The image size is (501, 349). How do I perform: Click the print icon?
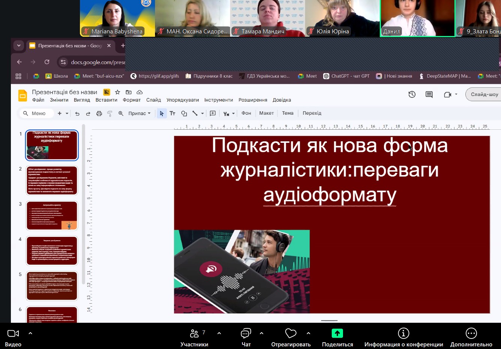99,114
